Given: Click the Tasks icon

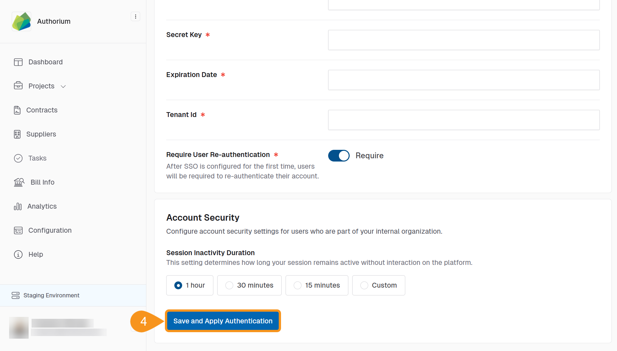Looking at the screenshot, I should point(18,158).
